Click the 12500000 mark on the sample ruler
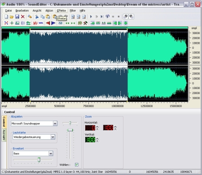Image resolution: width=202 pixels, height=175 pixels. coord(147,106)
